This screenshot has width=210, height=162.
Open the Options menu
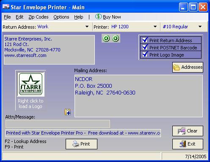tap(61, 17)
